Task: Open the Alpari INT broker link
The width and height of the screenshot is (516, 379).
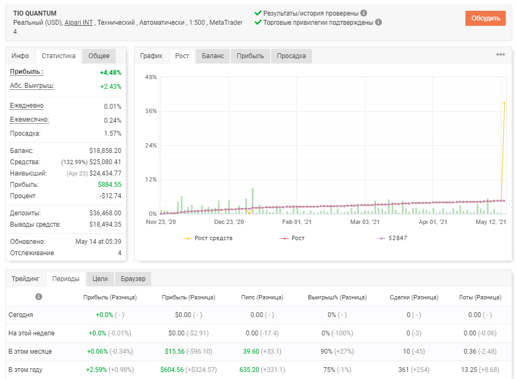Action: 79,23
